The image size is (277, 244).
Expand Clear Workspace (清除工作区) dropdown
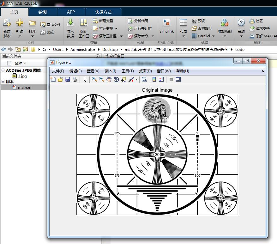[121, 36]
